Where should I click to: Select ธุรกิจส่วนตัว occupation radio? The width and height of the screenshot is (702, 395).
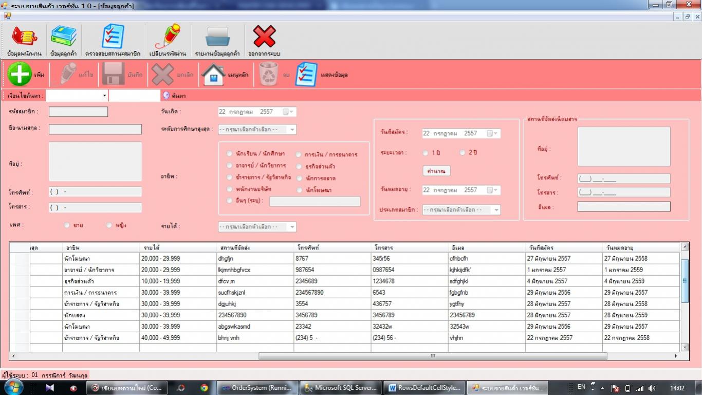[299, 166]
